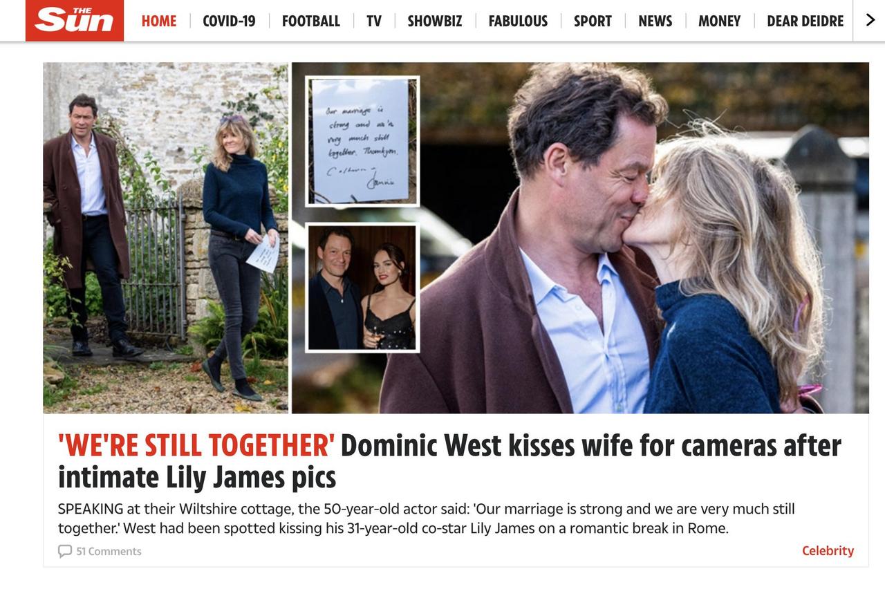
Task: Open DEAR DEIDRE section
Action: [x=805, y=21]
